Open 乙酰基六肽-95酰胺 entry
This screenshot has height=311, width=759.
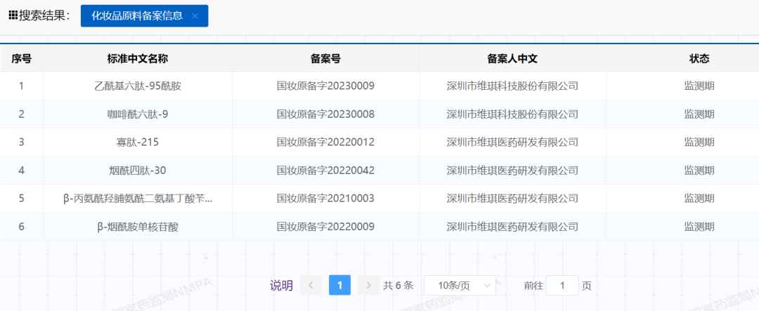138,86
